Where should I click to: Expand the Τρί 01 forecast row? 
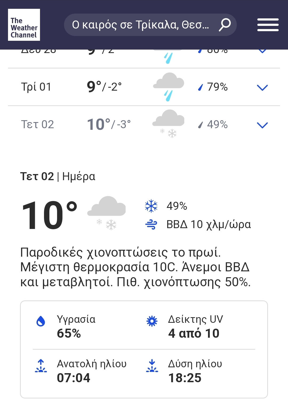click(x=262, y=87)
